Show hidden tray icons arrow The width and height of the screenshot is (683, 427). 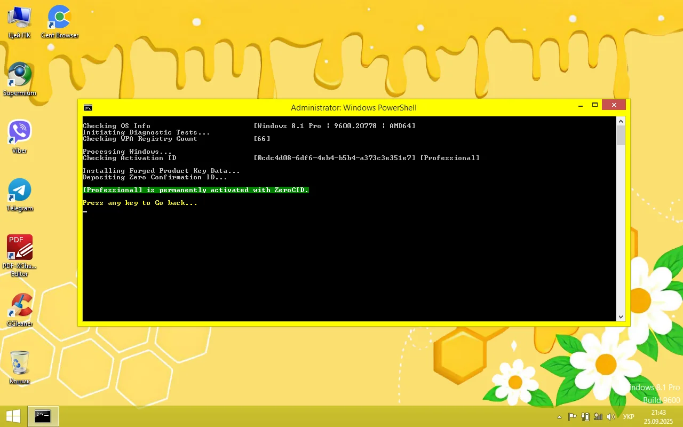559,417
